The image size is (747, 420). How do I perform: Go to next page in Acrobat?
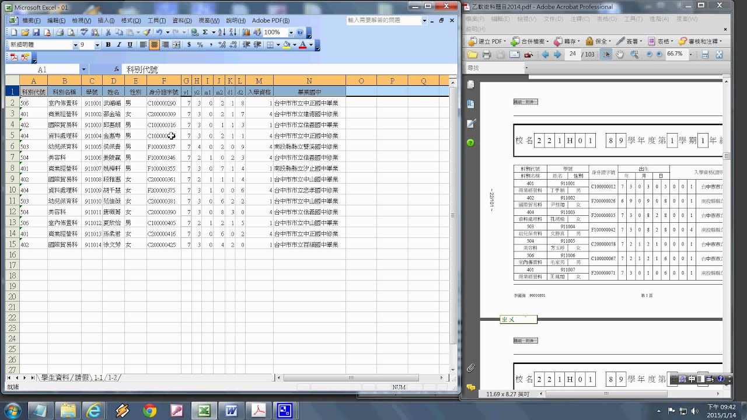point(557,54)
